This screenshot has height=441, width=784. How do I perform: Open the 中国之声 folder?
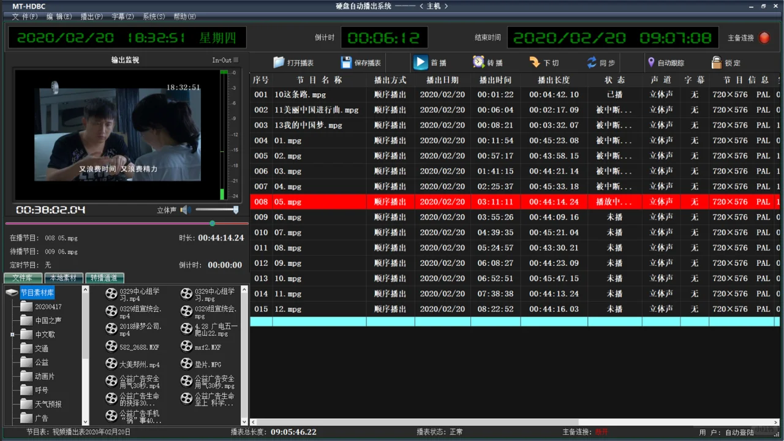[40, 320]
